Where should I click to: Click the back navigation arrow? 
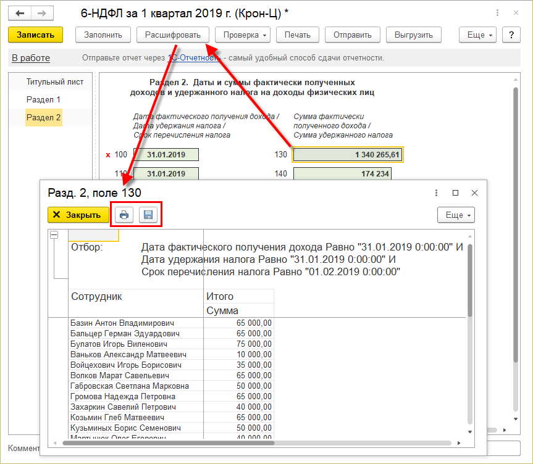21,12
